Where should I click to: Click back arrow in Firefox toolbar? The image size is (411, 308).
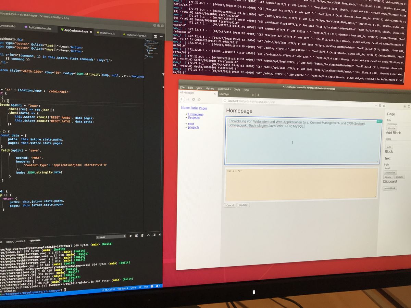(x=182, y=99)
